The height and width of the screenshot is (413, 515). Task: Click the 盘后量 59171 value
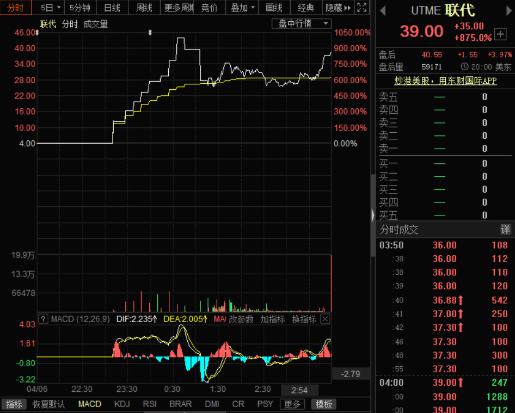432,67
